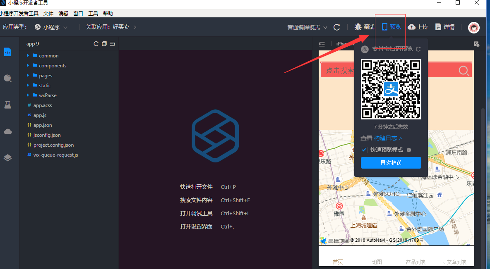The height and width of the screenshot is (269, 490).
Task: Click the 上传 upload button
Action: click(x=418, y=27)
